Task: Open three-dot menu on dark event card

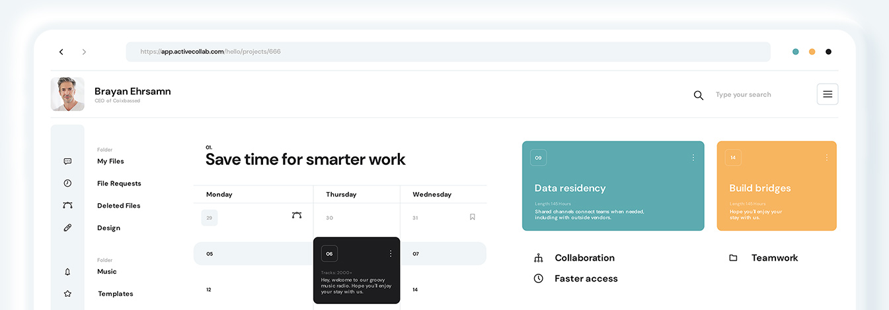Action: click(390, 253)
